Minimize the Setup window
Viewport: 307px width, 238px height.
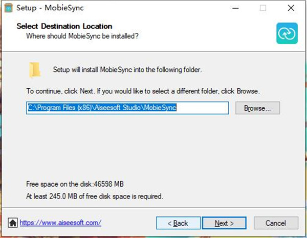pyautogui.click(x=235, y=8)
